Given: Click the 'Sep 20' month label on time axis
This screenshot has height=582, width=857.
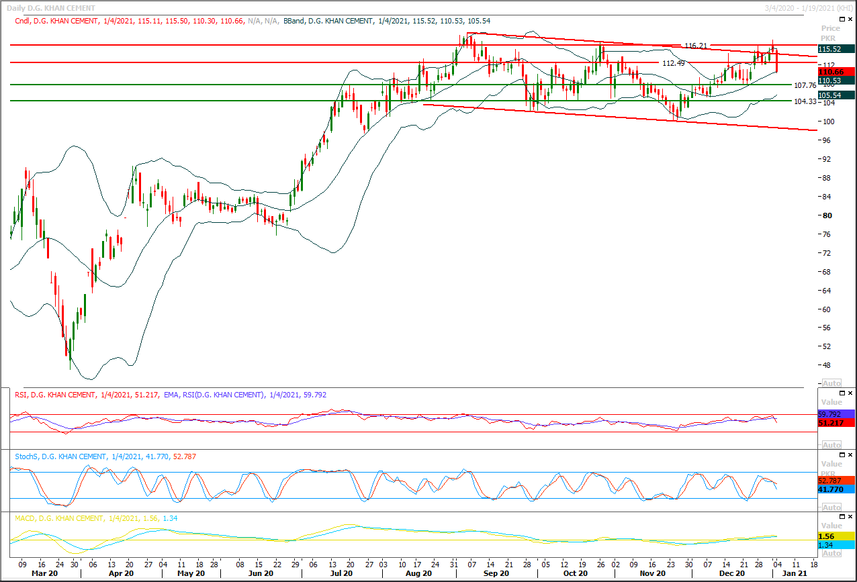Looking at the screenshot, I should [x=496, y=575].
